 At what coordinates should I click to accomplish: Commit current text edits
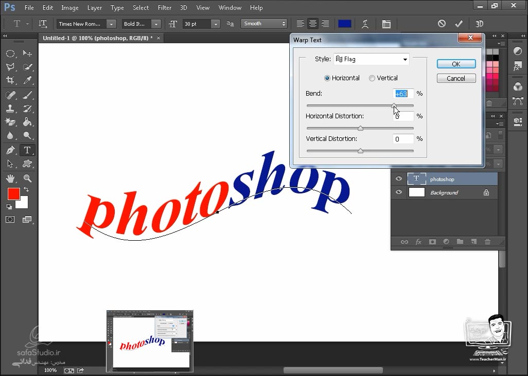[x=459, y=24]
